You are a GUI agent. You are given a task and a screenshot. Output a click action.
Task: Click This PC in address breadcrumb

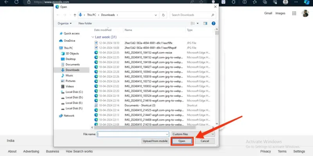coord(92,15)
